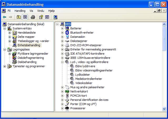The image size is (168, 119).
Task: Expand the Hendelsesliste node
Action: click(x=10, y=33)
